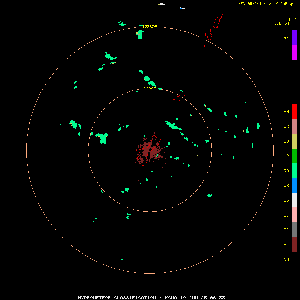Click the "RA" legend label
Image resolution: width=300 pixels, height=300 pixels.
pyautogui.click(x=286, y=171)
